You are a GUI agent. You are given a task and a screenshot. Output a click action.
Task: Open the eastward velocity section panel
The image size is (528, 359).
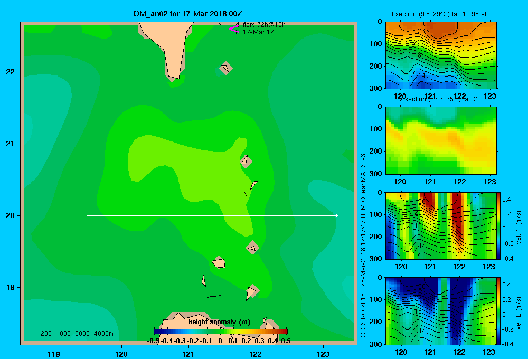click(x=441, y=311)
